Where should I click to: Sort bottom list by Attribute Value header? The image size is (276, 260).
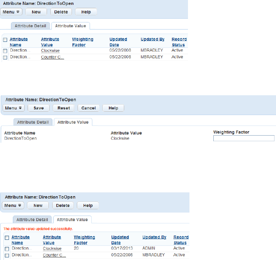coord(52,240)
